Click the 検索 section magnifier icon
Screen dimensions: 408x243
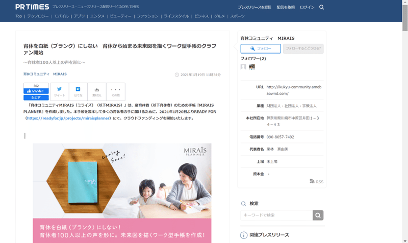tap(244, 204)
